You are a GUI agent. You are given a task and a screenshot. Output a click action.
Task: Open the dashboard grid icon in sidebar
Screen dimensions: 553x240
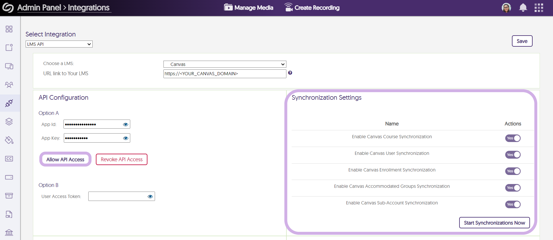(x=9, y=29)
